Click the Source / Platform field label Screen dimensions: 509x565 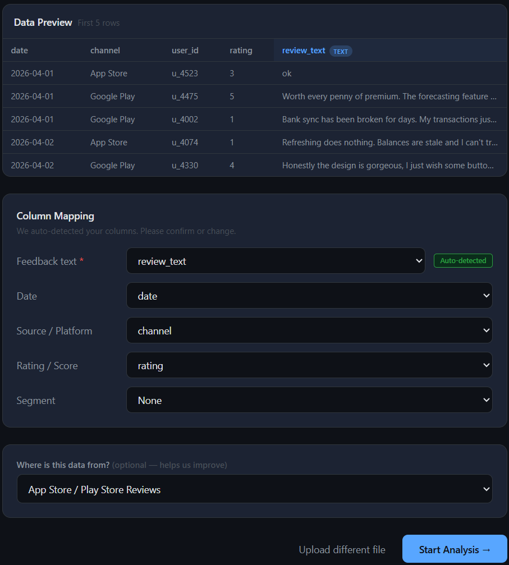pyautogui.click(x=54, y=331)
